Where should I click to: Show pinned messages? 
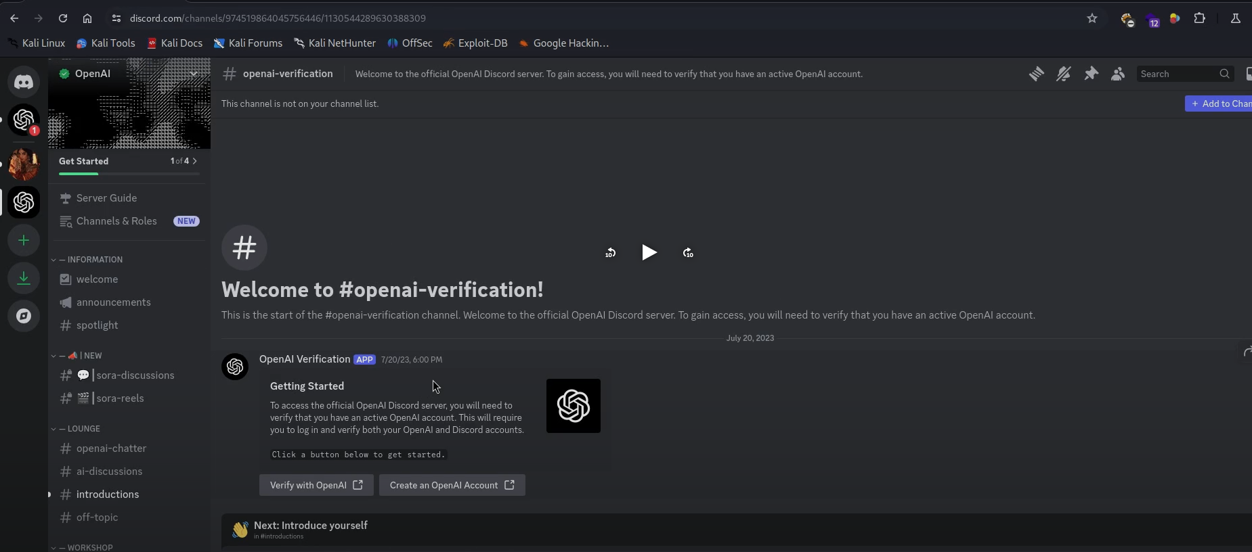[1091, 74]
